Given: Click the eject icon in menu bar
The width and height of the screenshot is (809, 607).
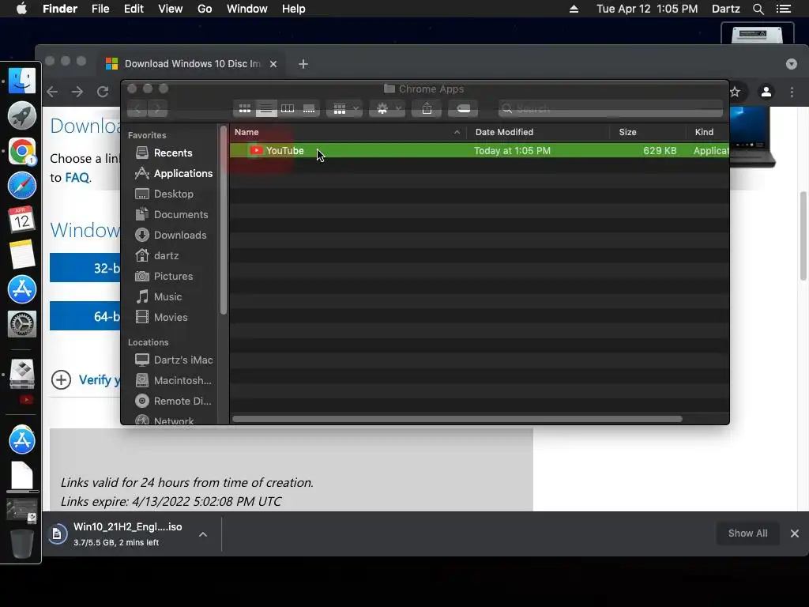Looking at the screenshot, I should 574,9.
